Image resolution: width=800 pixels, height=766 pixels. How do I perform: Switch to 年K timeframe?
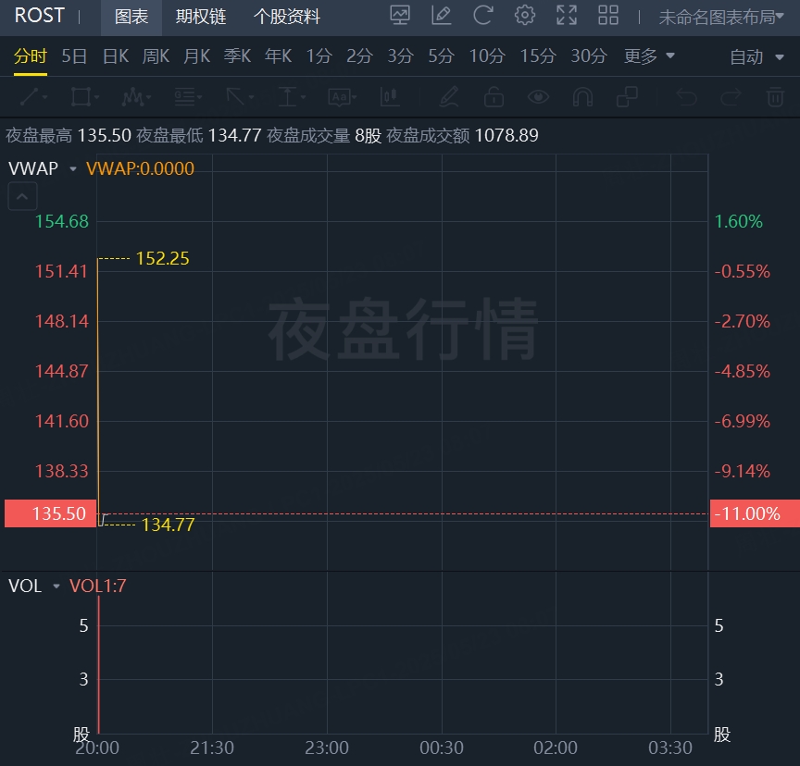(278, 56)
